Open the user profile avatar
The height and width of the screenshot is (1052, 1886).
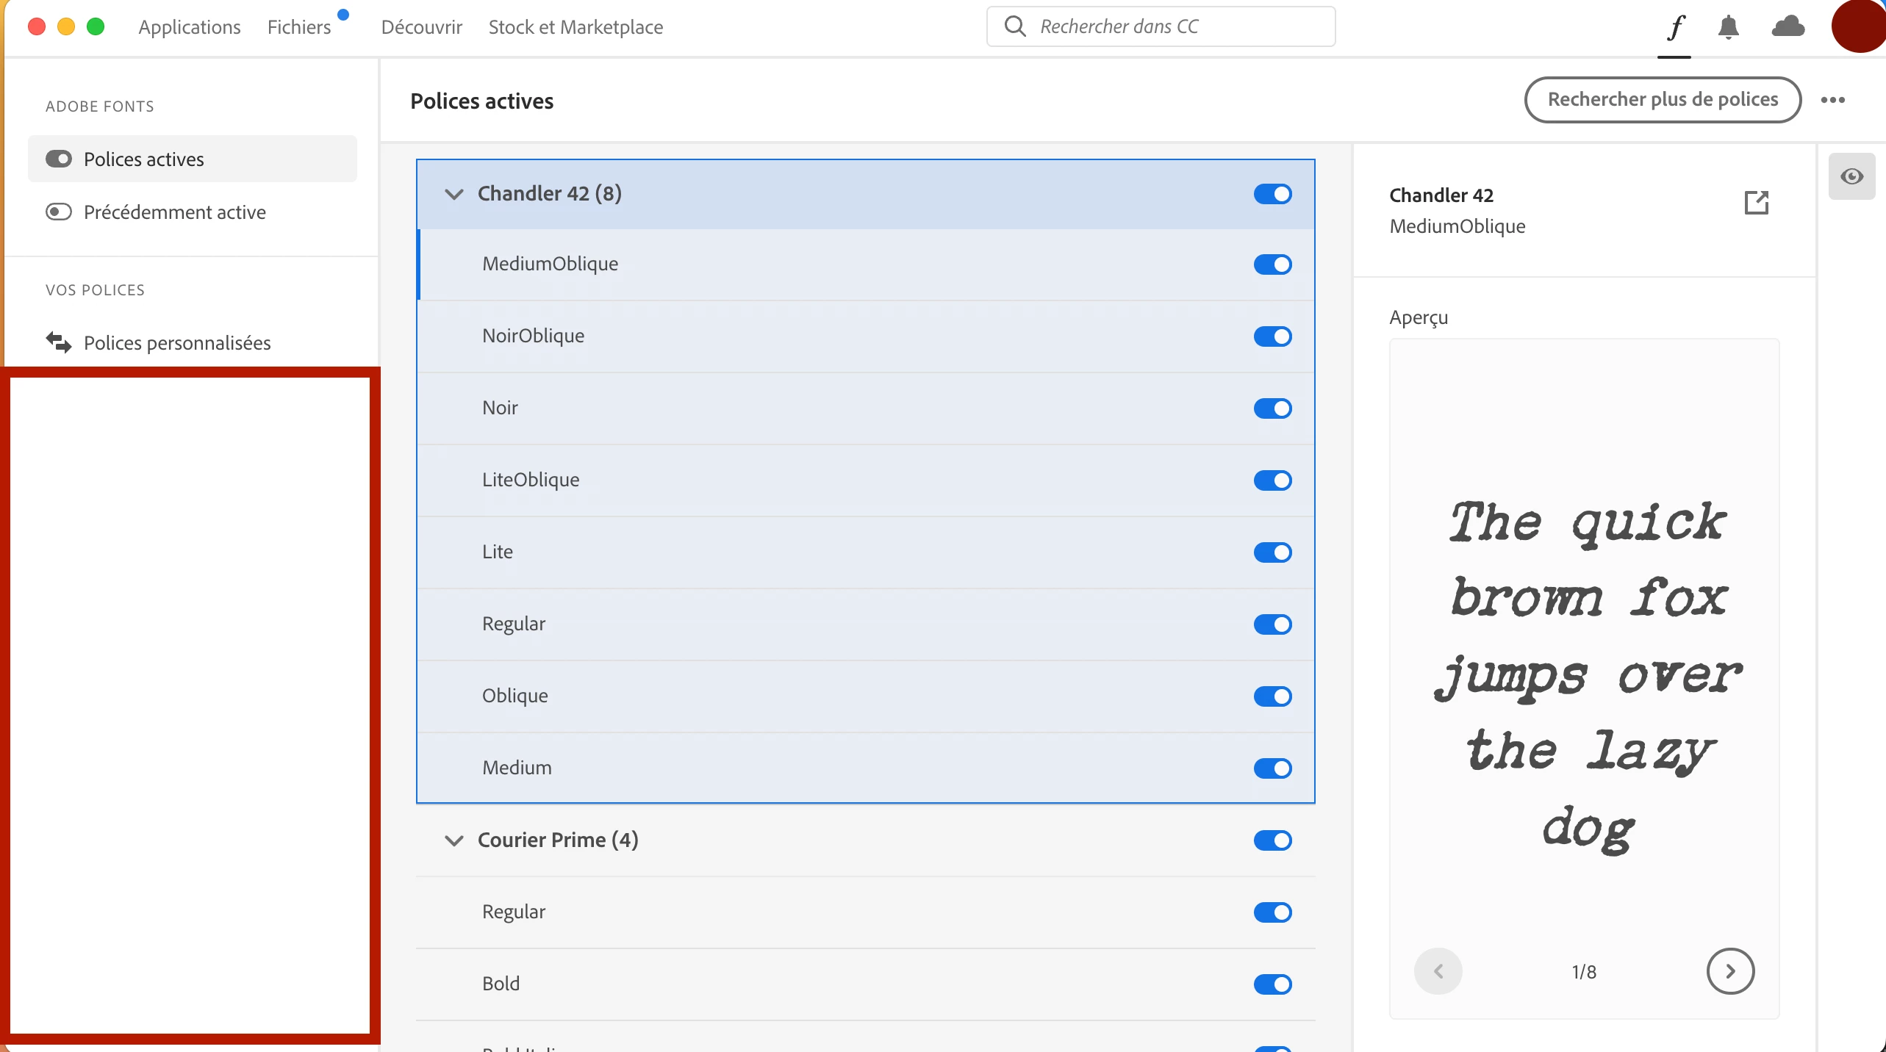click(x=1860, y=26)
